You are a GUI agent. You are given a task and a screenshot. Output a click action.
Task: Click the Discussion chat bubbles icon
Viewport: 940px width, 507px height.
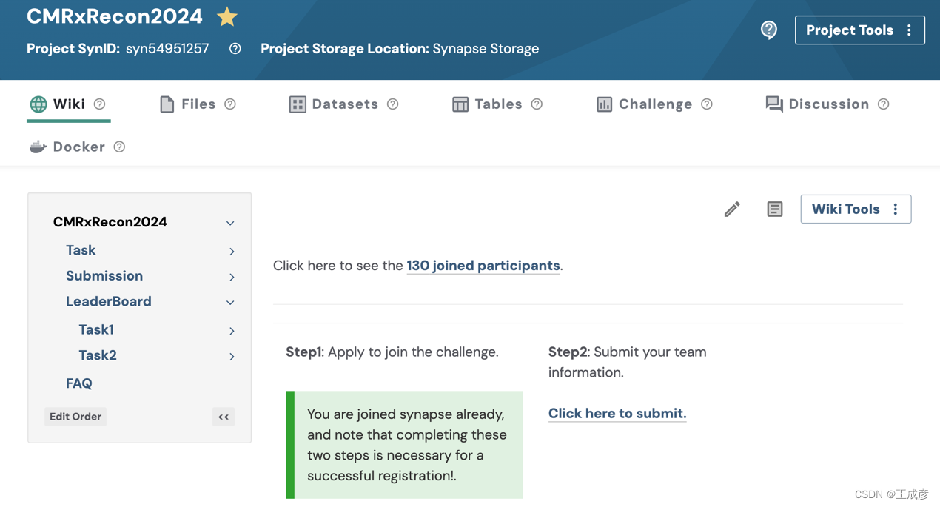point(774,104)
